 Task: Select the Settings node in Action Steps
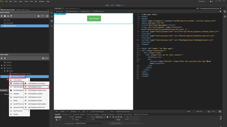pyautogui.click(x=9, y=62)
